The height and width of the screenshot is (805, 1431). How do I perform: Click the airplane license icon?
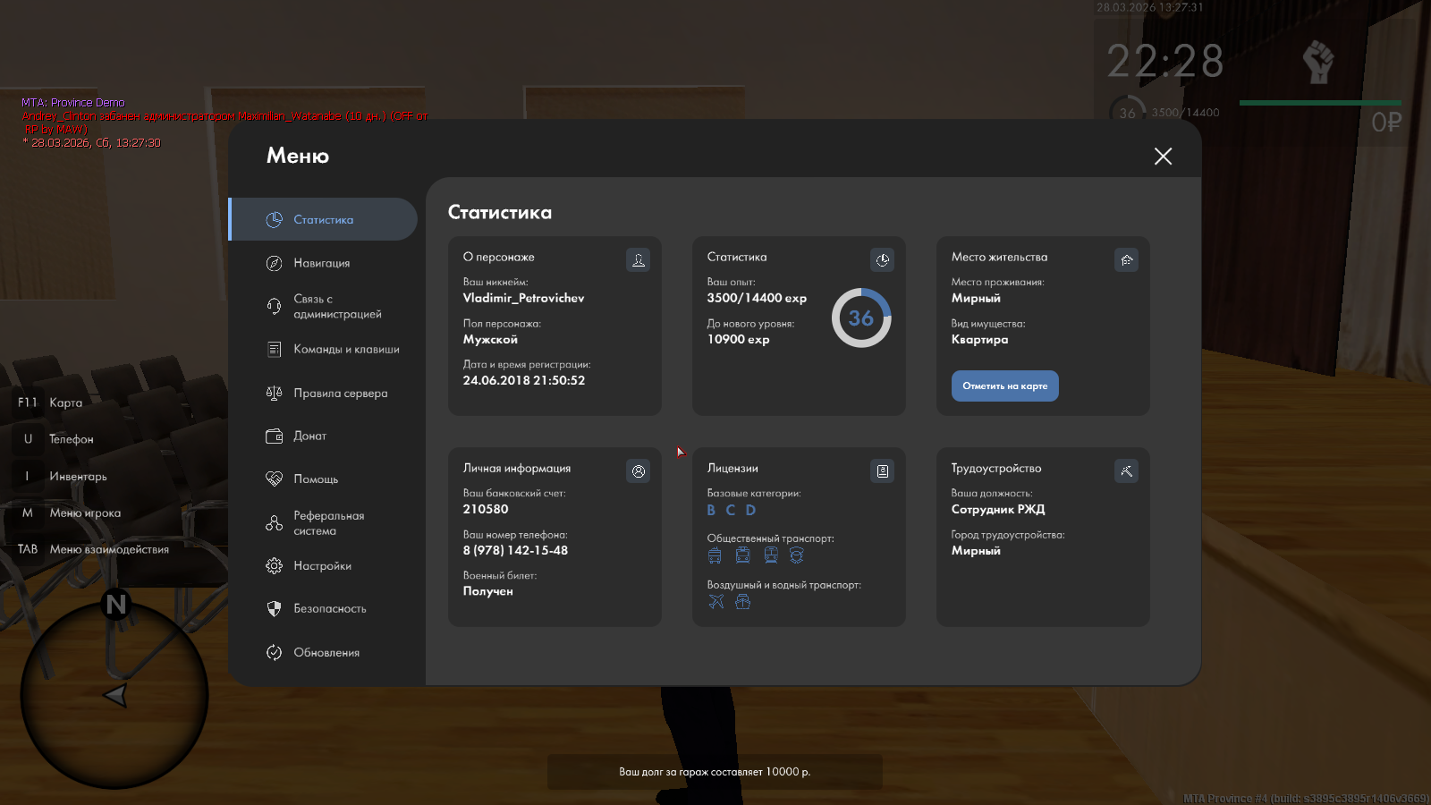[716, 602]
